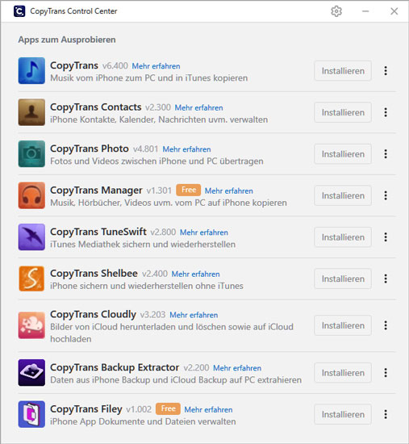
Task: Install CopyTrans Cloudly
Action: point(343,325)
